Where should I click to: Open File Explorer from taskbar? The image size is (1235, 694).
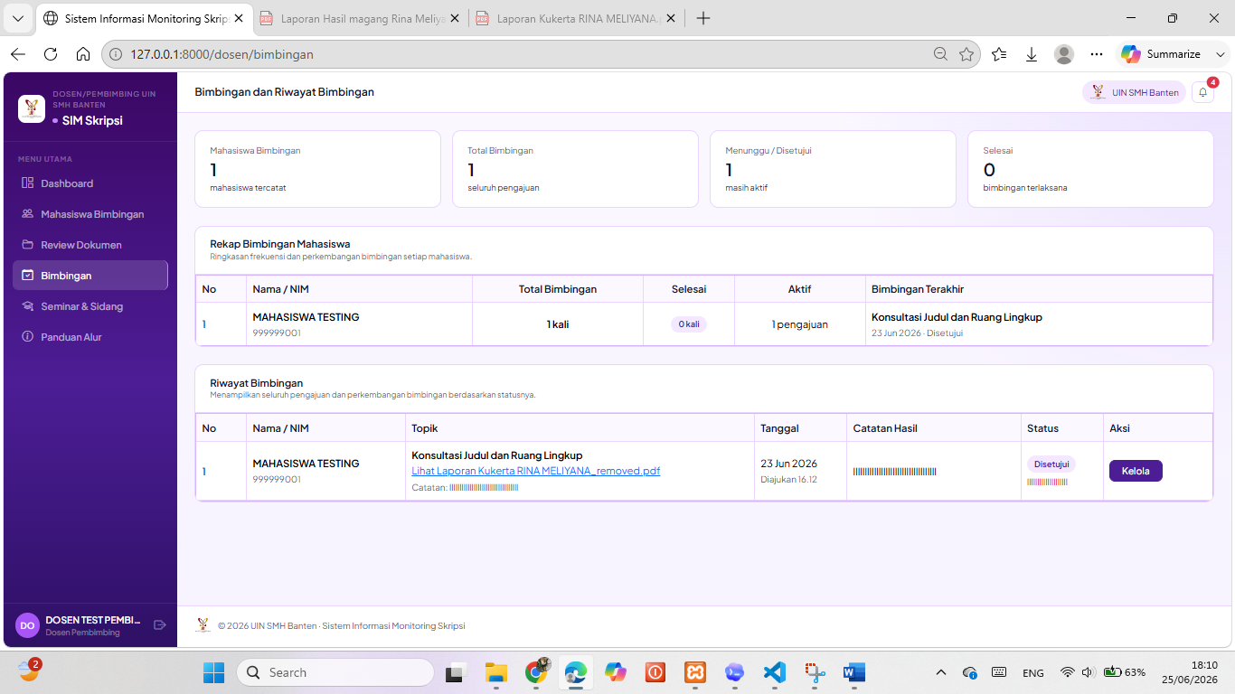(x=495, y=672)
